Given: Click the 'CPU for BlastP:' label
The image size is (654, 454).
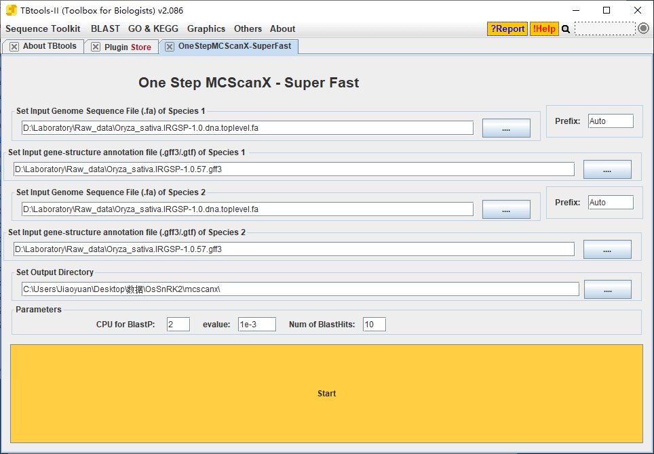Looking at the screenshot, I should coord(126,325).
